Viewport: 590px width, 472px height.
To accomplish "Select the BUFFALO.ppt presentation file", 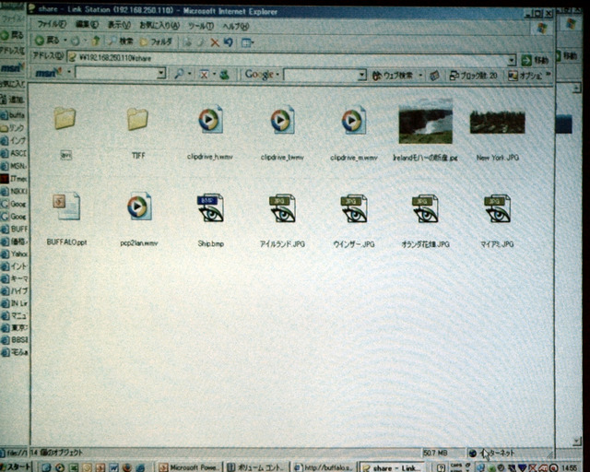I will click(66, 206).
